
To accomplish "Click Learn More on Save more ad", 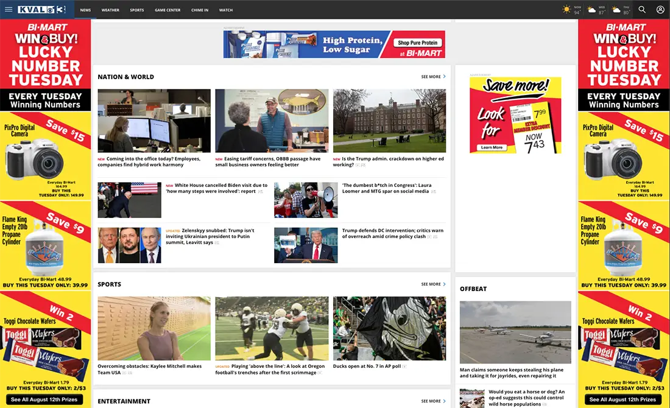I will coord(492,147).
